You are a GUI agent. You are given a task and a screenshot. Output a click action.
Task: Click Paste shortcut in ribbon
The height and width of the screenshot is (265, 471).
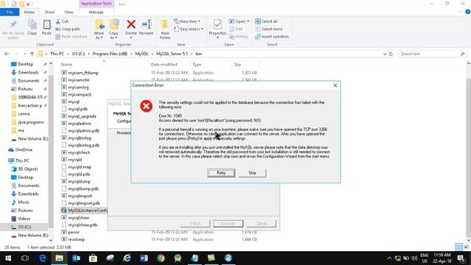click(71, 37)
